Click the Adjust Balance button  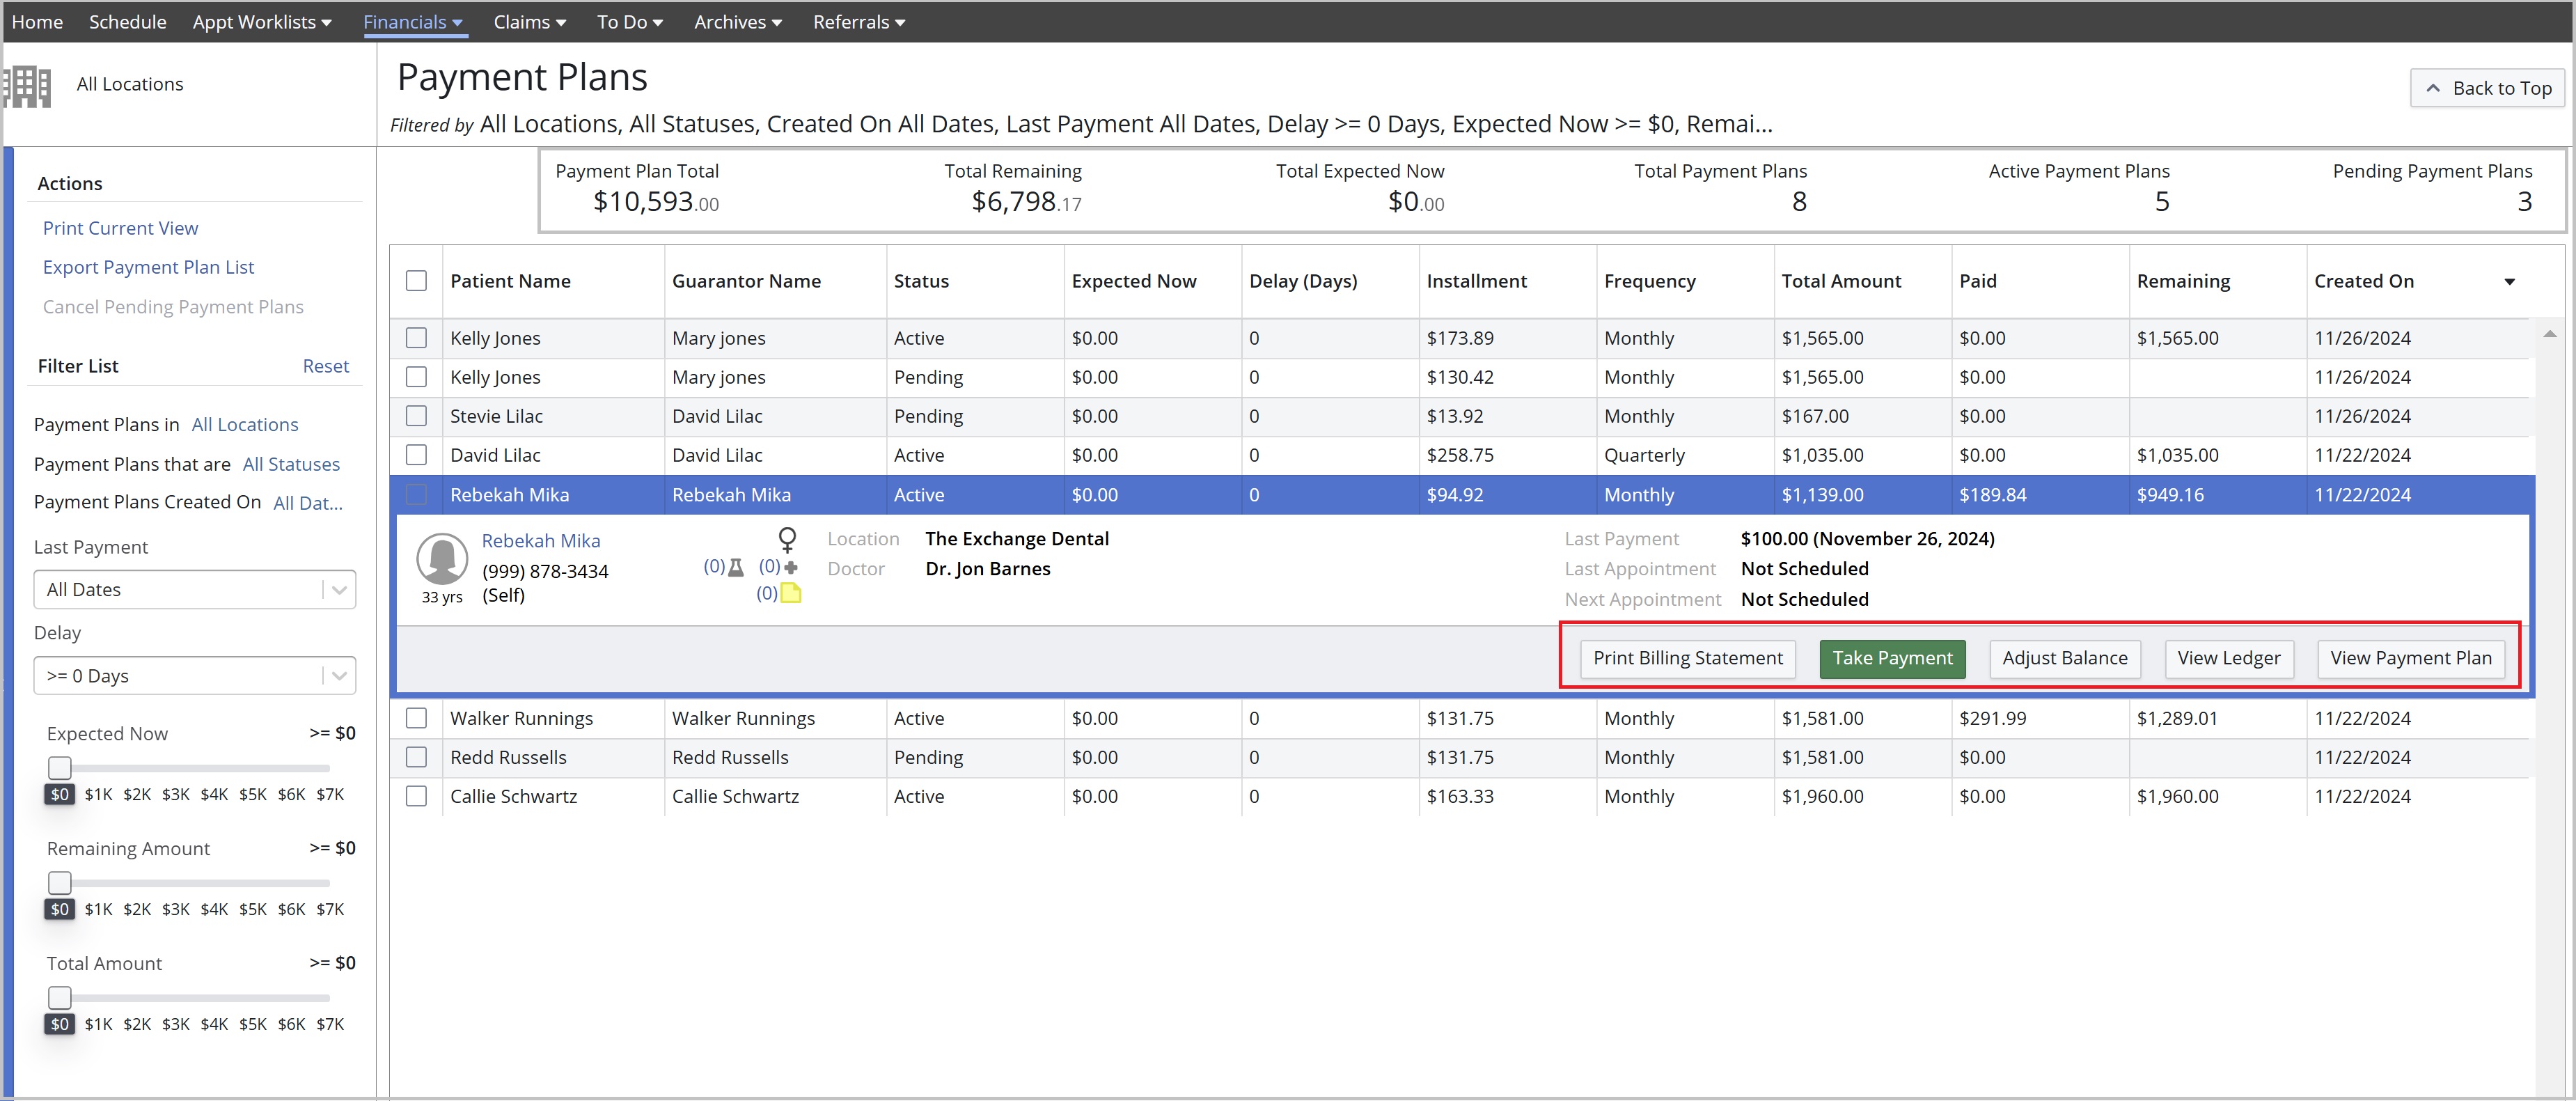click(x=2064, y=658)
